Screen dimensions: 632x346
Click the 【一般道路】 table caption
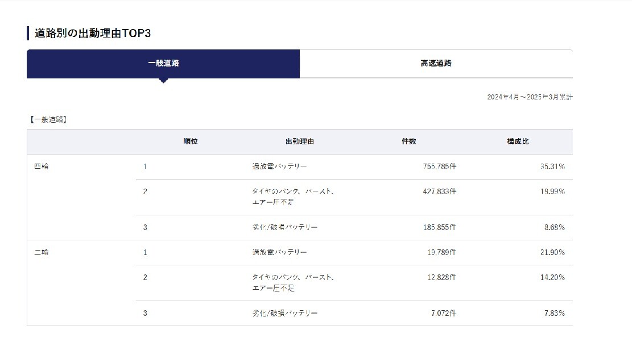[x=48, y=119]
